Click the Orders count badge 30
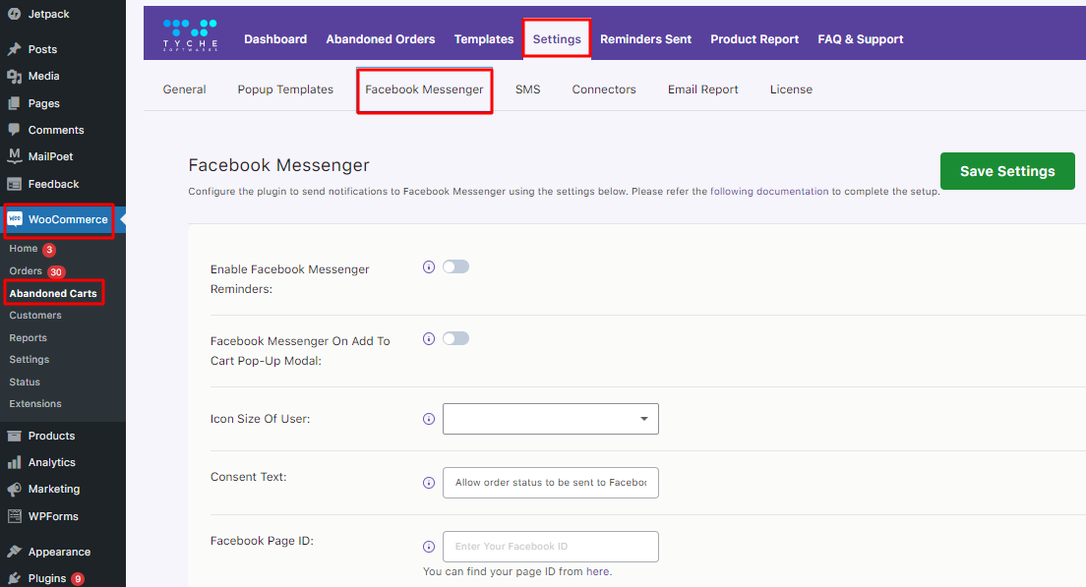This screenshot has width=1086, height=587. 56,272
